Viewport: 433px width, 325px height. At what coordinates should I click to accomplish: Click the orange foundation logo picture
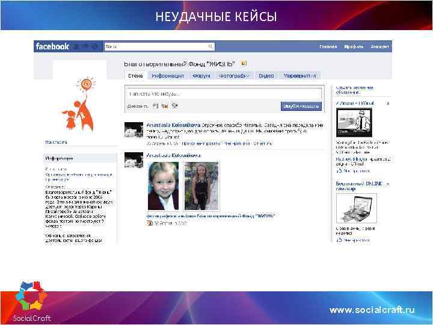(x=80, y=104)
